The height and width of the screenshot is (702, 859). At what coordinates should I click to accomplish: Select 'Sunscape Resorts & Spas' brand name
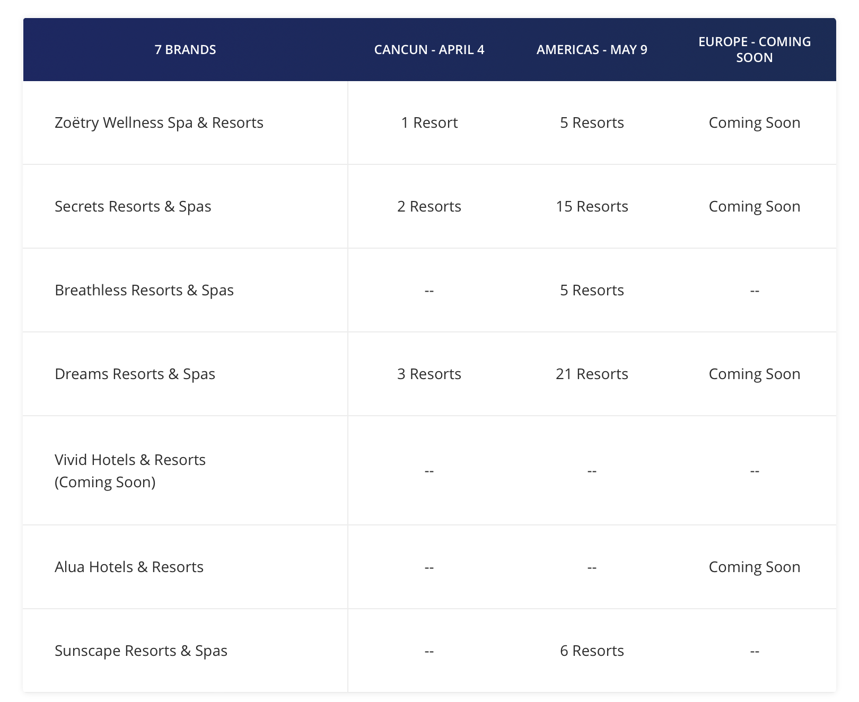(141, 651)
